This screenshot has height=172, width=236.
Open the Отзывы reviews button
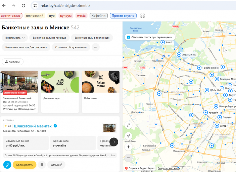pos(56,165)
